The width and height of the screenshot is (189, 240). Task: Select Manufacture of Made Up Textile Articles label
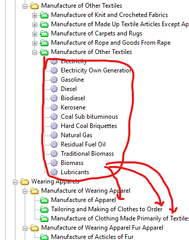coord(120,24)
